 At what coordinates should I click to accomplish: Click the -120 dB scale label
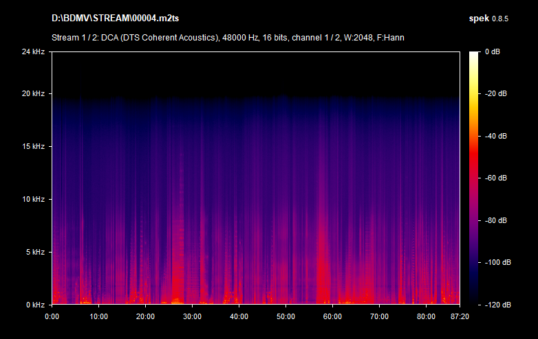[x=496, y=305]
